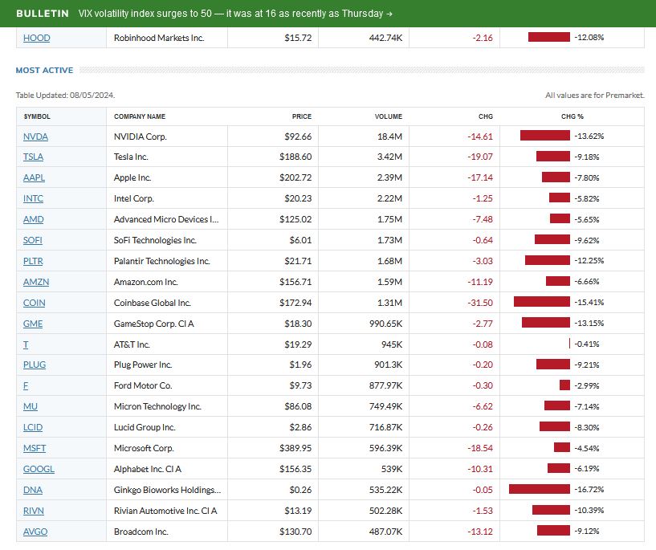Go to the AMZN quote page

[x=35, y=282]
